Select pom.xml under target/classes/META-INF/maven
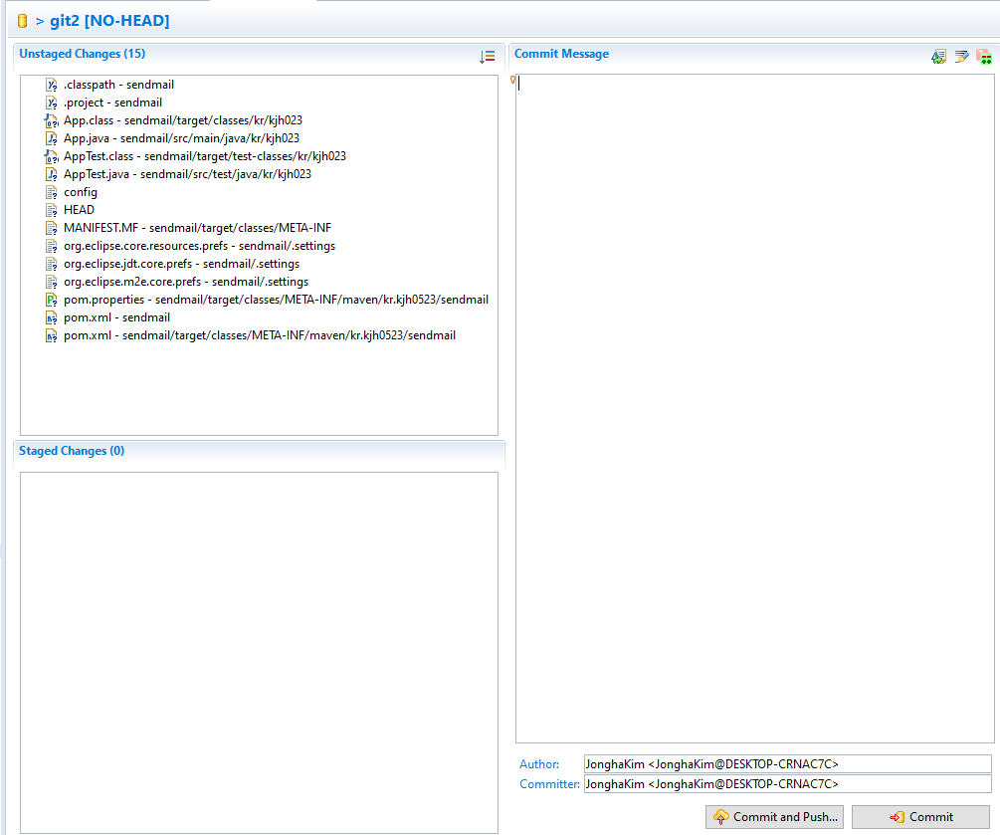The image size is (1000, 835). pos(259,335)
